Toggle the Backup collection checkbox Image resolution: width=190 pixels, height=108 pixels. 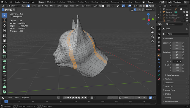pos(181,9)
